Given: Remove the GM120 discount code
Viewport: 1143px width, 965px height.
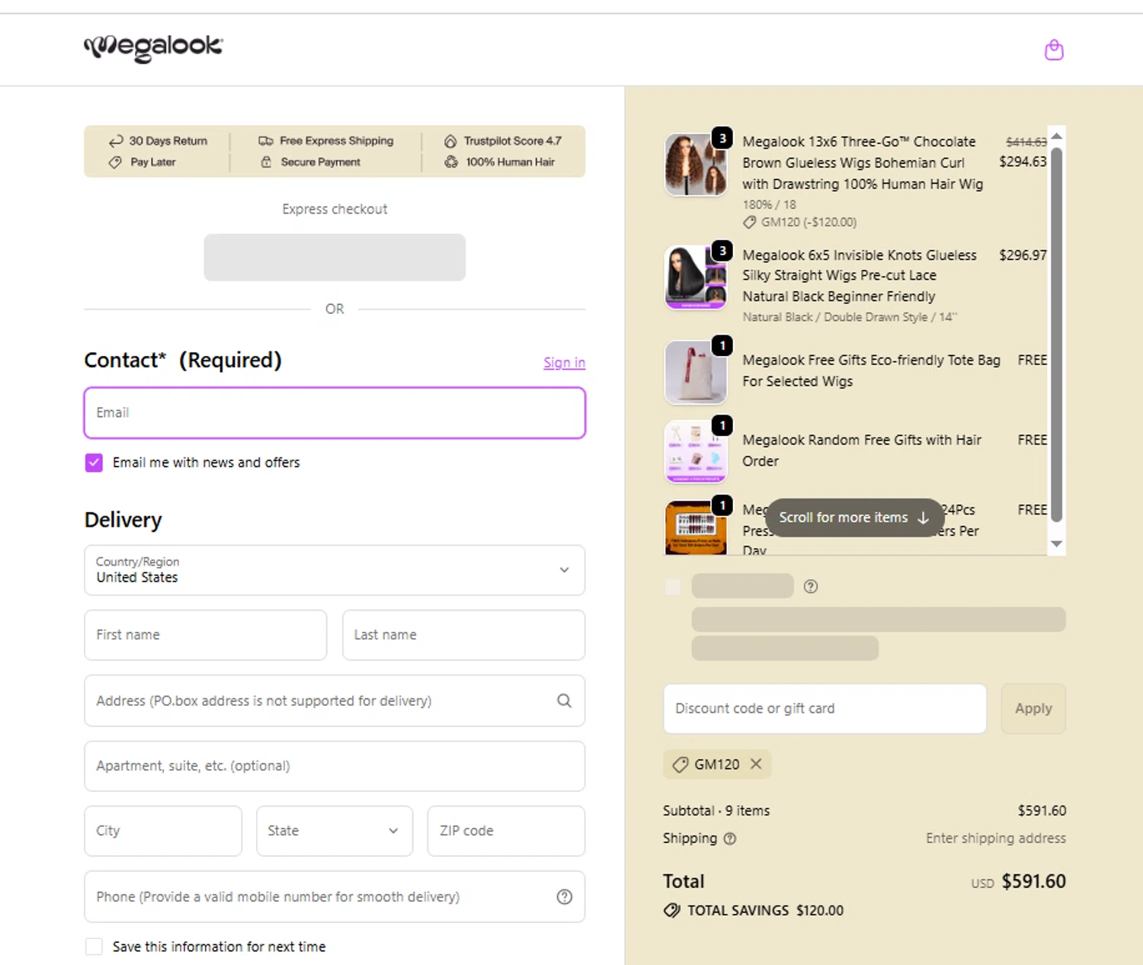Looking at the screenshot, I should 756,764.
